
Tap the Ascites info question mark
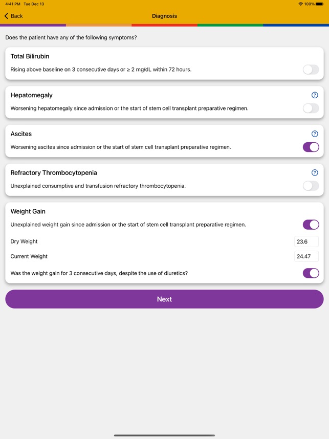(x=315, y=134)
